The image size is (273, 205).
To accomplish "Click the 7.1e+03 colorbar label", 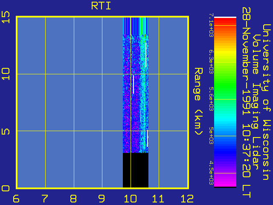I will click(x=211, y=25).
